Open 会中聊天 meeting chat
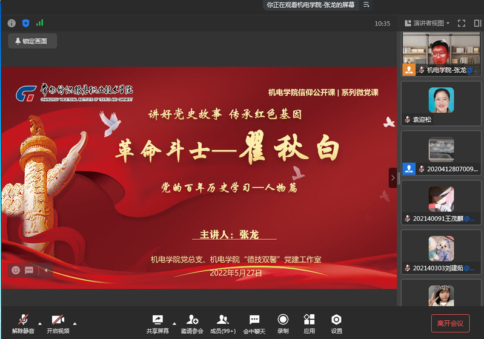 pyautogui.click(x=254, y=323)
